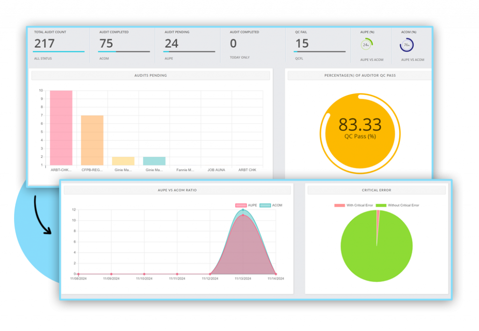
Task: Toggle the ACOM series in the ratio chart legend
Action: pos(266,205)
